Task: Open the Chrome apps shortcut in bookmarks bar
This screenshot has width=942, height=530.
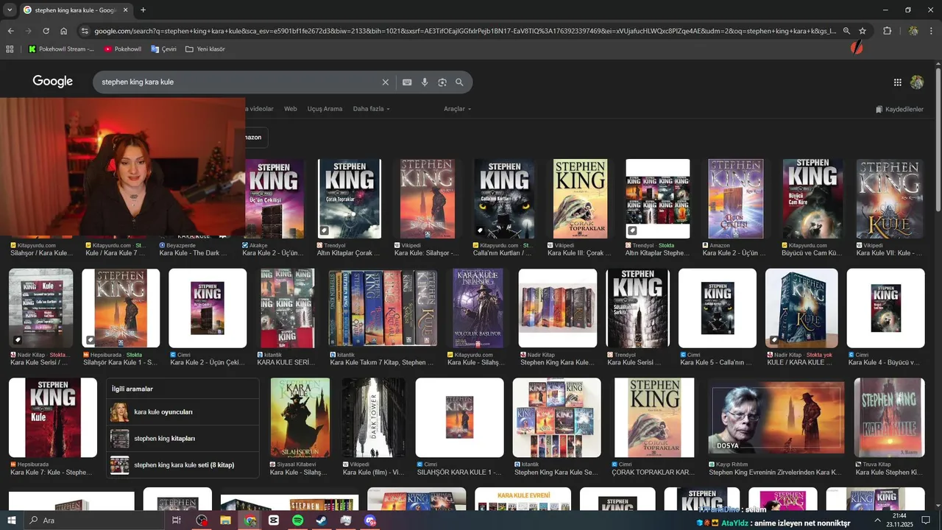Action: (10, 49)
